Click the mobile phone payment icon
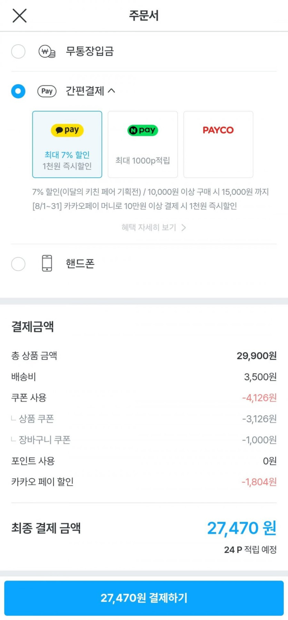288x620 pixels. (47, 263)
